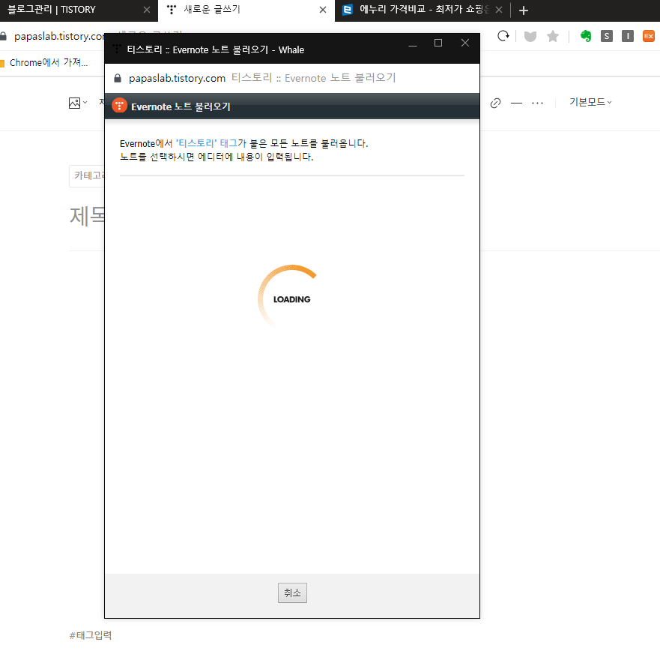
Task: Click the orange extension icon
Action: 649,36
